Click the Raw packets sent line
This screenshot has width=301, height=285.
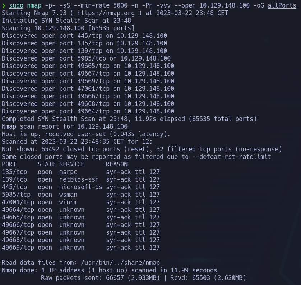click(143, 278)
